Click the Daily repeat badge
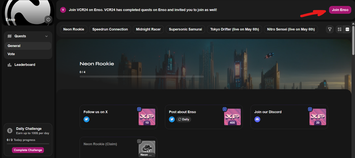The height and width of the screenshot is (158, 355). 184,119
